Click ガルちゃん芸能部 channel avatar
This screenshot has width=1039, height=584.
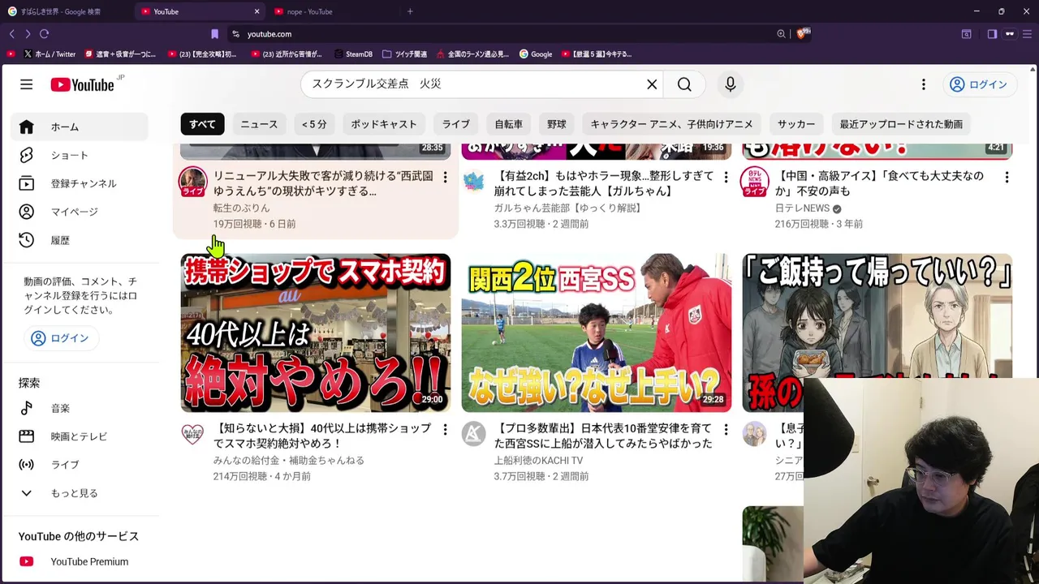pyautogui.click(x=473, y=181)
